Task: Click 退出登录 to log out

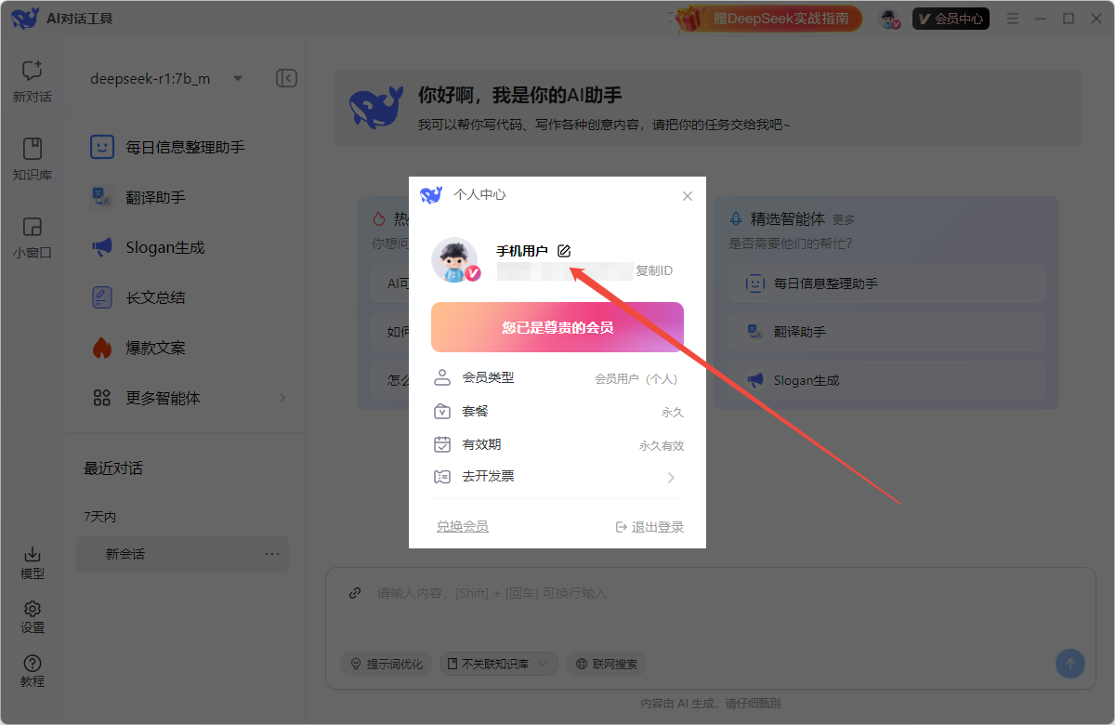Action: [649, 527]
